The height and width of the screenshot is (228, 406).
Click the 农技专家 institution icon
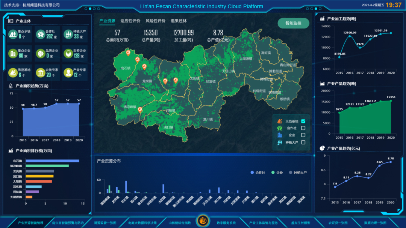click(40, 72)
